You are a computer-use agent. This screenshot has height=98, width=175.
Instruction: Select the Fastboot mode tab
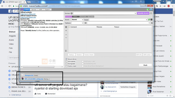point(69,17)
